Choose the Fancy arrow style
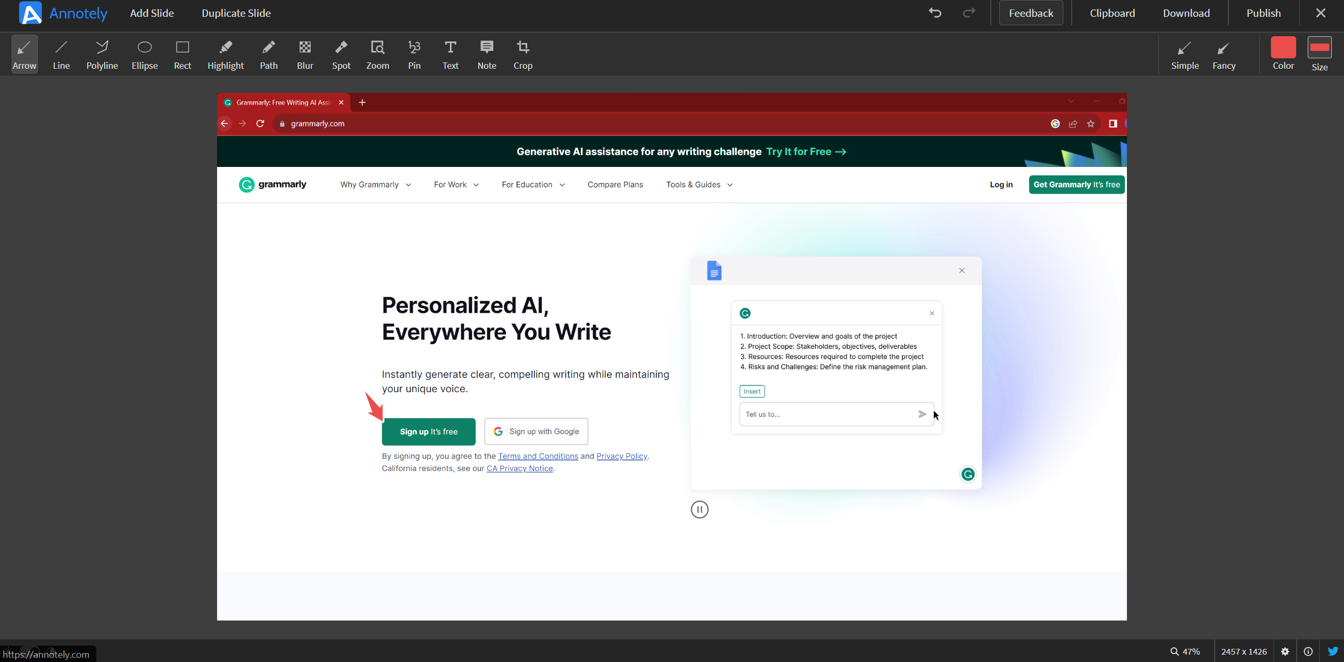 [1224, 55]
